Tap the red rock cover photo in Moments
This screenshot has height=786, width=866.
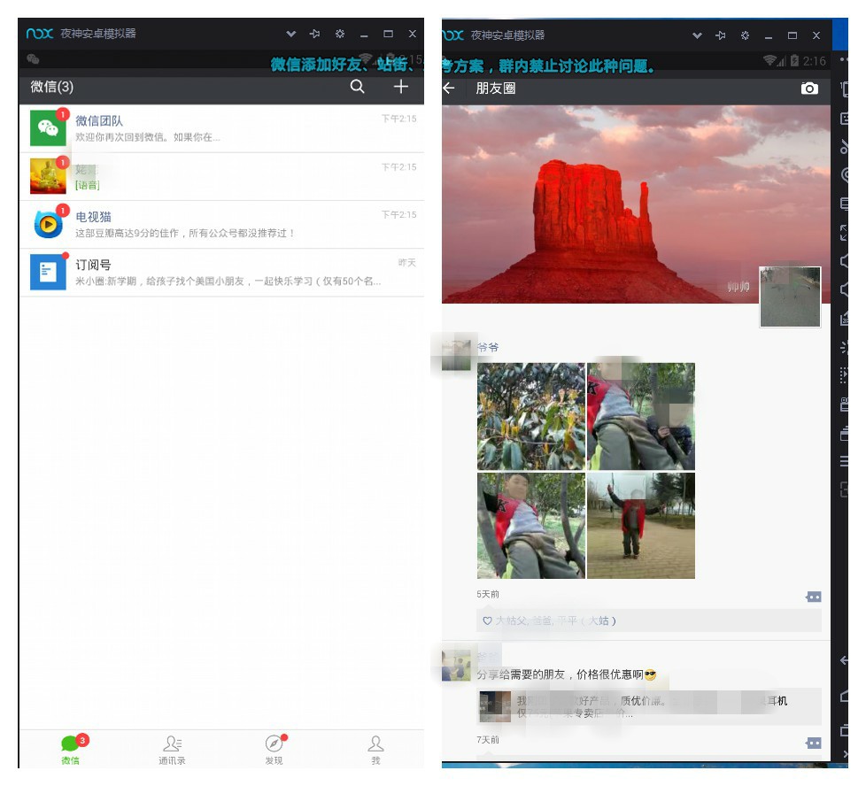click(620, 204)
